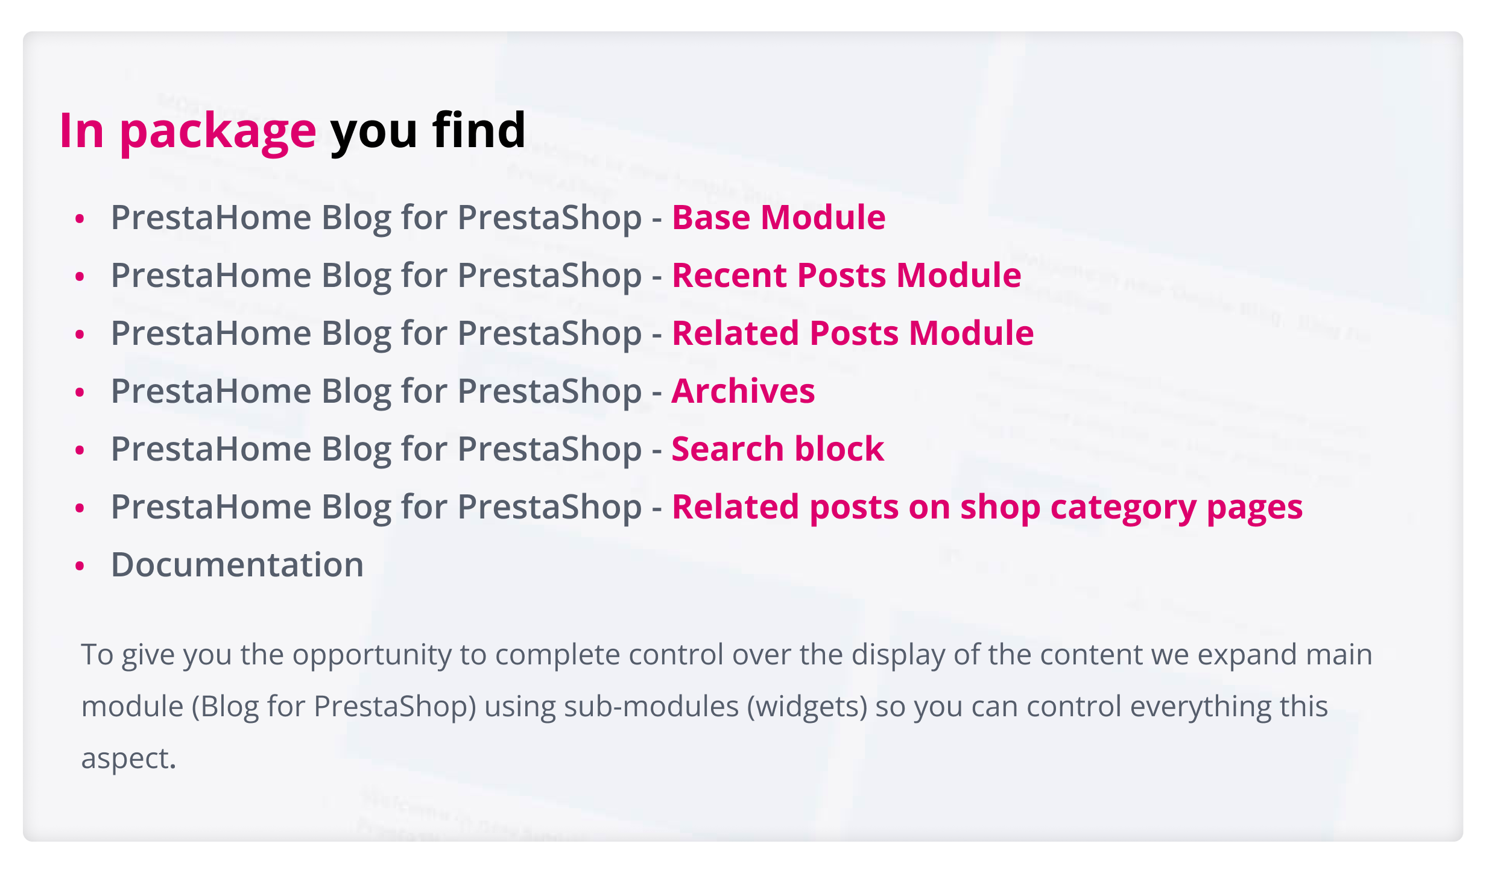Click the "Documentation" list item
Viewport: 1486px width, 873px height.
coord(237,565)
